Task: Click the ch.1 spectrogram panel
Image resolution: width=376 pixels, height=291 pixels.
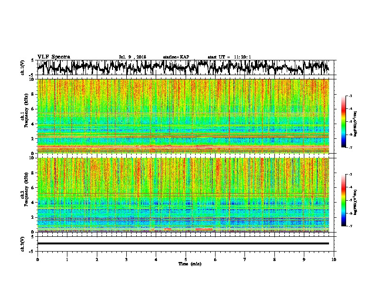Action: tap(183, 116)
